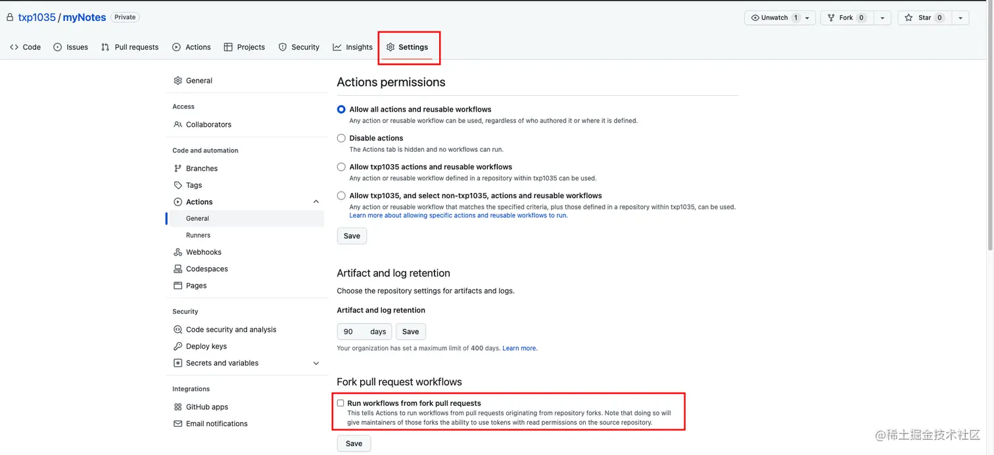Screen dimensions: 994x455
Task: Click the webhook icon beside Webhooks
Action: click(x=177, y=252)
